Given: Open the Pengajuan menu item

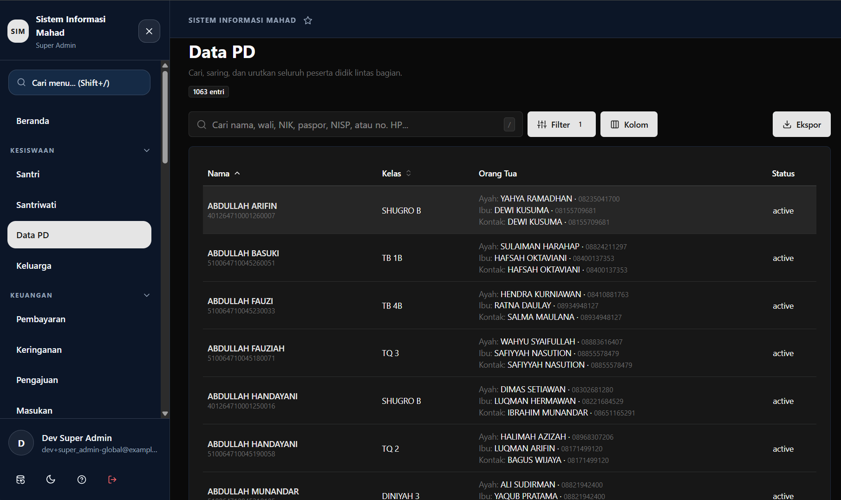Looking at the screenshot, I should tap(79, 380).
